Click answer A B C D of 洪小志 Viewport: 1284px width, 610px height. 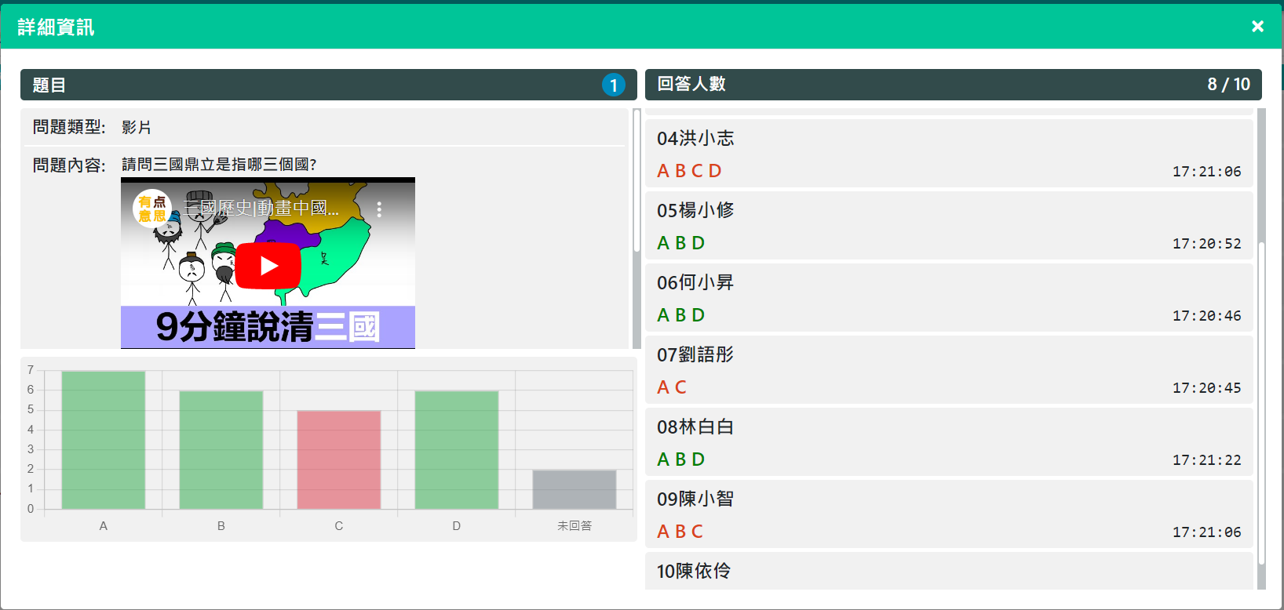pos(689,171)
